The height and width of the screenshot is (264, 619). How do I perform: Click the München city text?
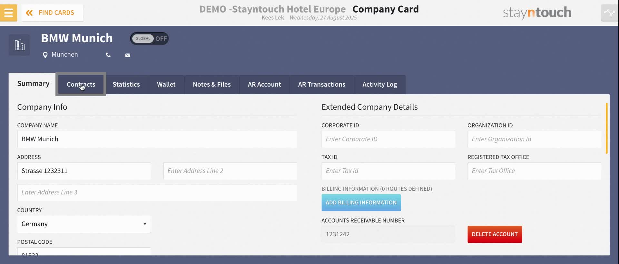(x=65, y=55)
